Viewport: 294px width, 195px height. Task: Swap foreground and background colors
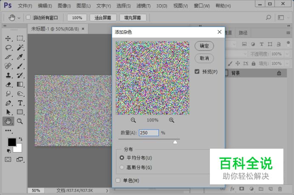pos(21,139)
